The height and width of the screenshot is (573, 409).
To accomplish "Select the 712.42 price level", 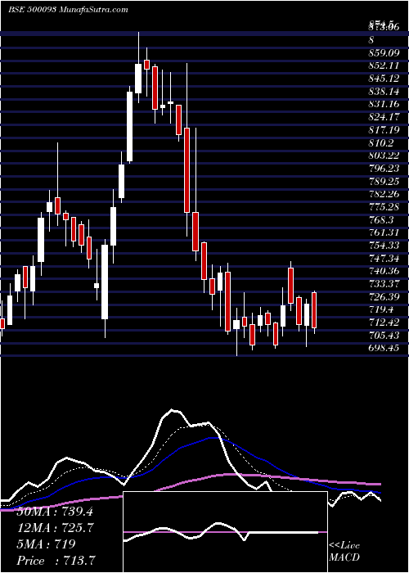I will (x=384, y=322).
